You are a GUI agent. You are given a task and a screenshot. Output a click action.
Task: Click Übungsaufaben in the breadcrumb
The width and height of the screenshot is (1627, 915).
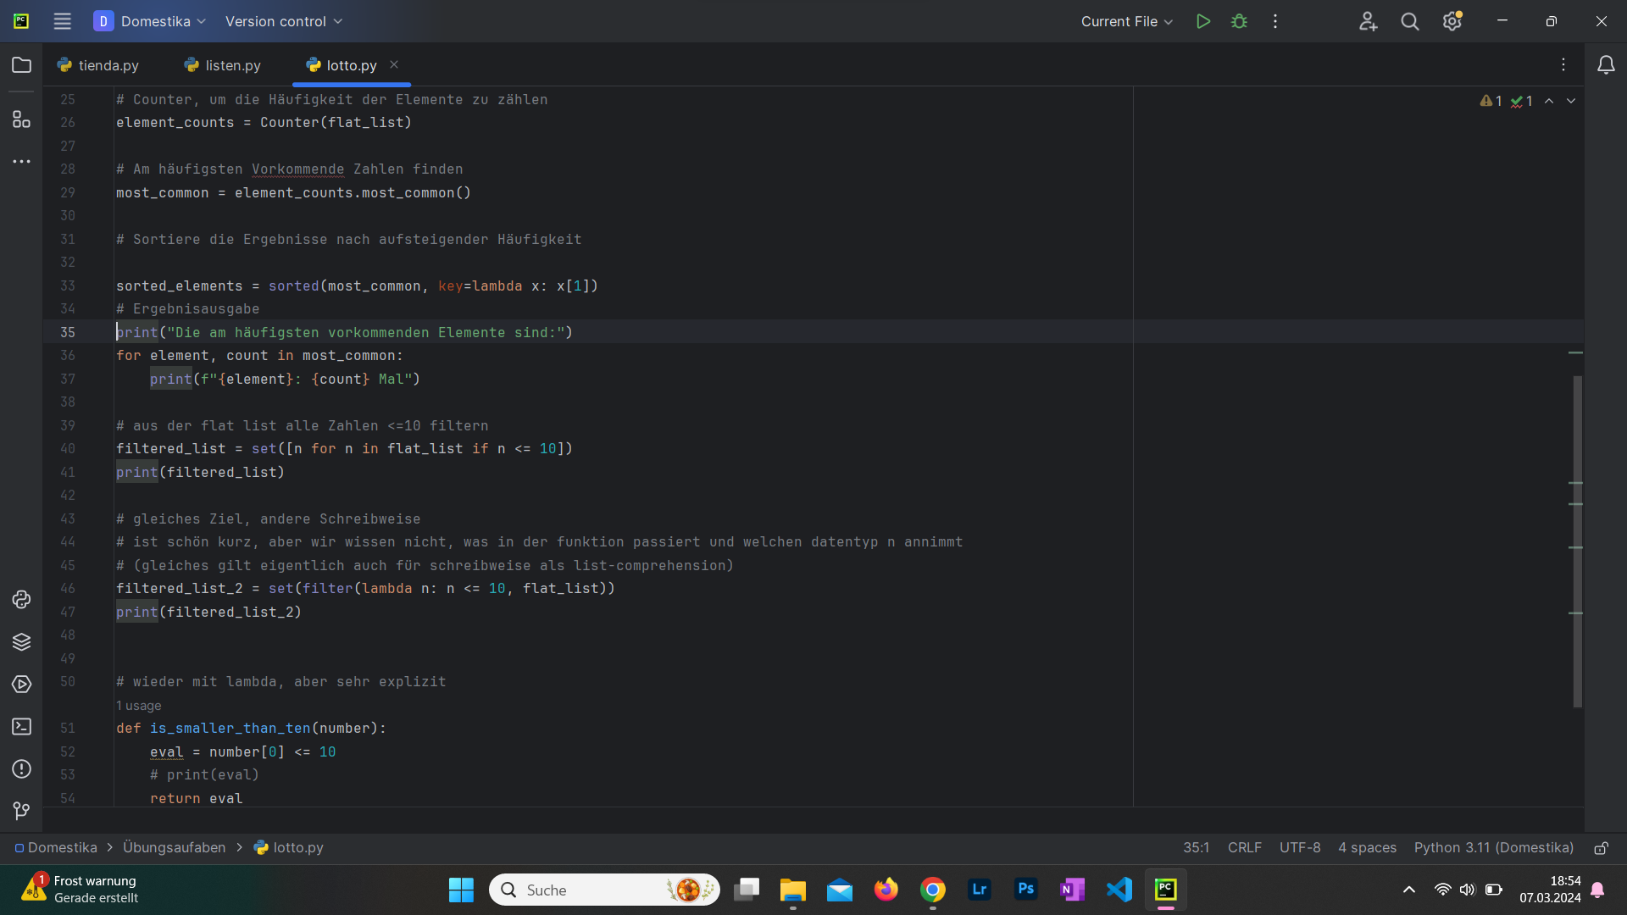(175, 848)
